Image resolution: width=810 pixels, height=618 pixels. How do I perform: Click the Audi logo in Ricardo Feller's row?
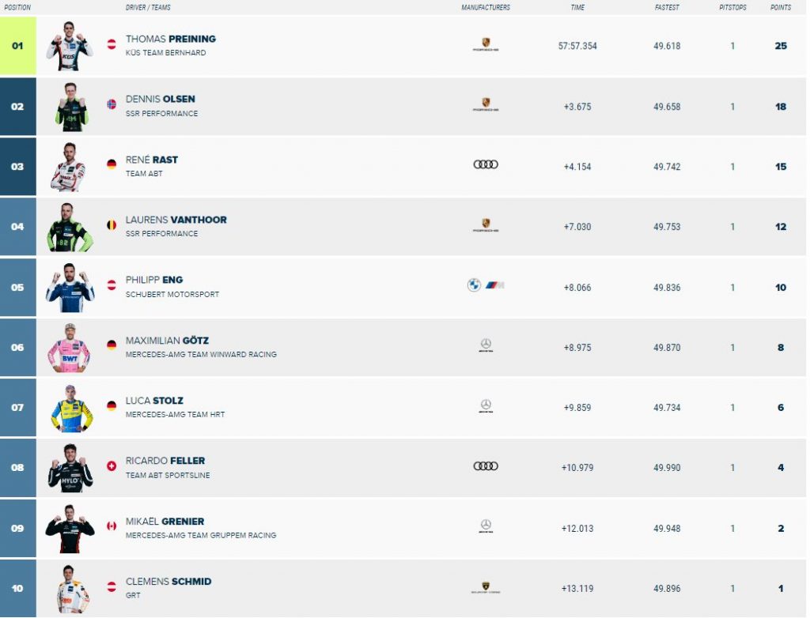pyautogui.click(x=486, y=466)
